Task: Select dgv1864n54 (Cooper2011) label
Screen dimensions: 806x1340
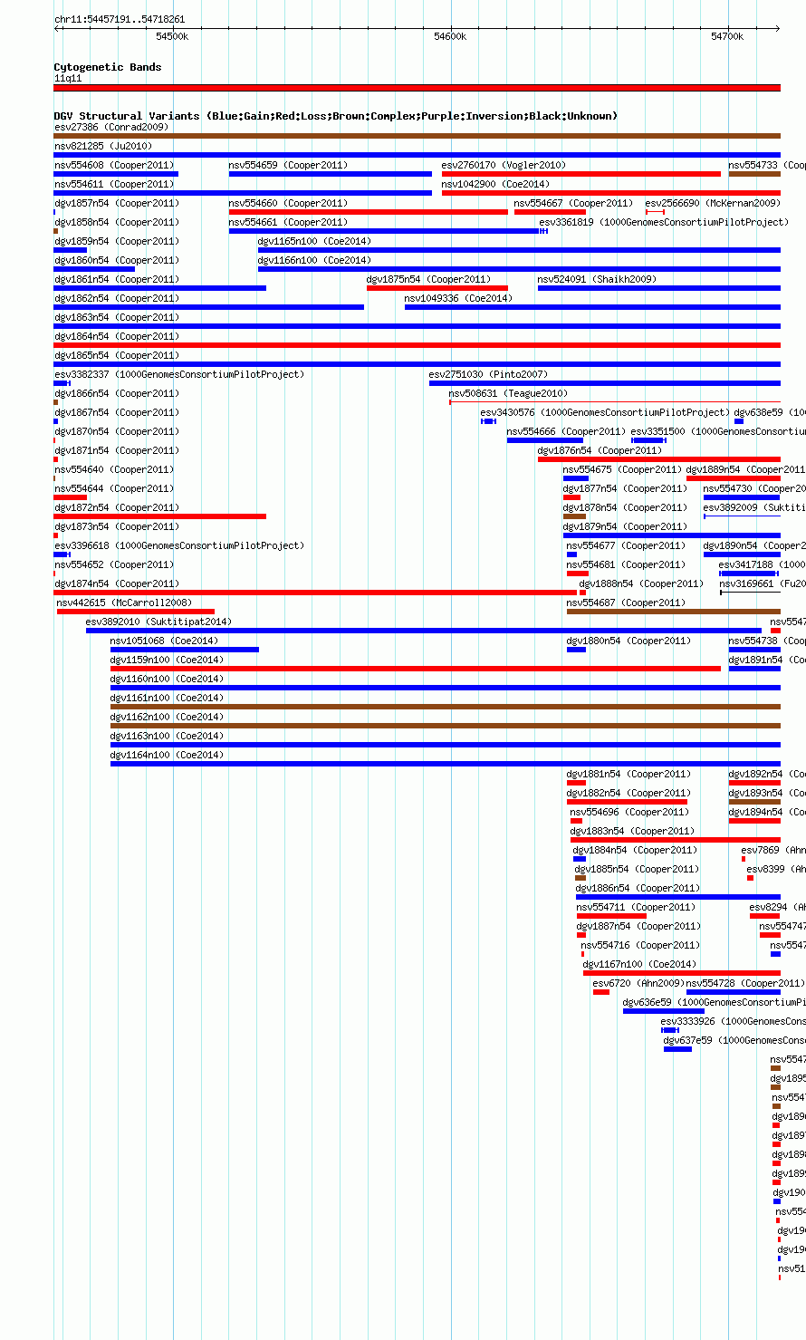Action: click(x=117, y=336)
